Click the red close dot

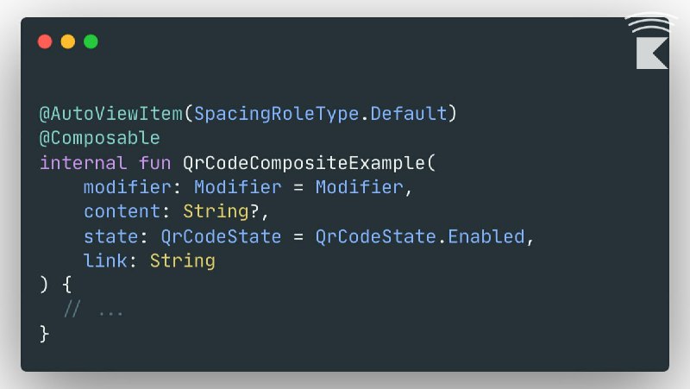(x=45, y=41)
